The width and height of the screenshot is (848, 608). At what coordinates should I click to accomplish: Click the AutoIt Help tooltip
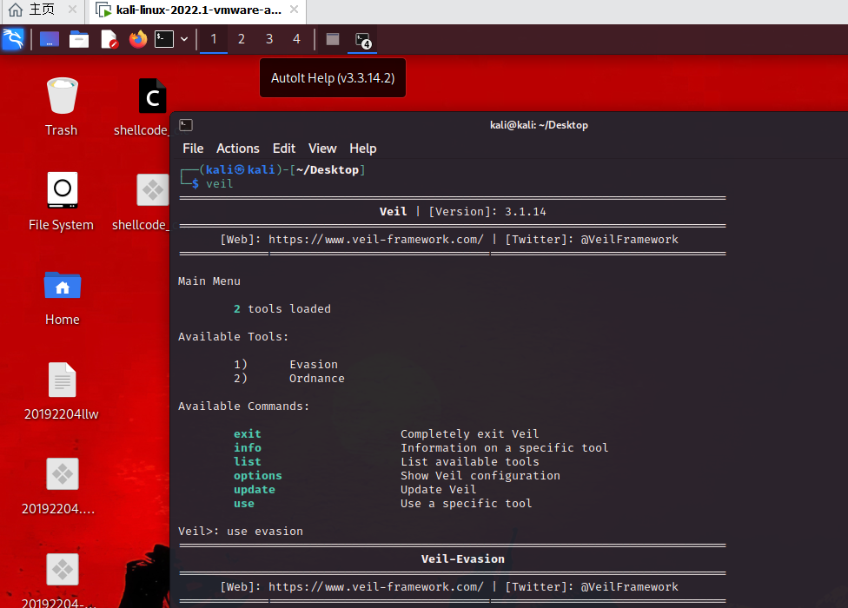pyautogui.click(x=333, y=78)
